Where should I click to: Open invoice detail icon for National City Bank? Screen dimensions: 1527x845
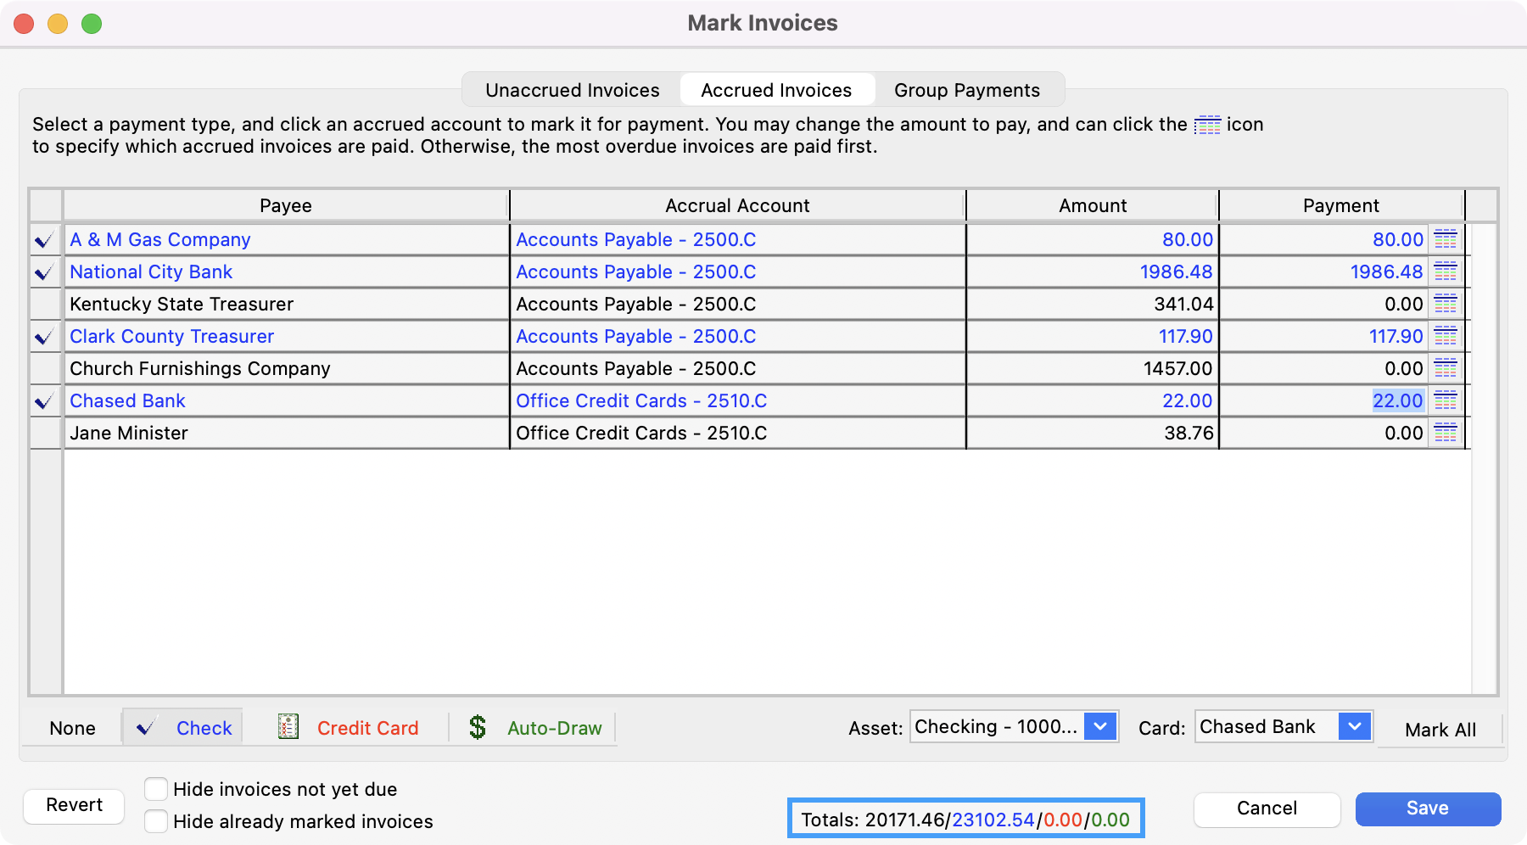pos(1446,272)
